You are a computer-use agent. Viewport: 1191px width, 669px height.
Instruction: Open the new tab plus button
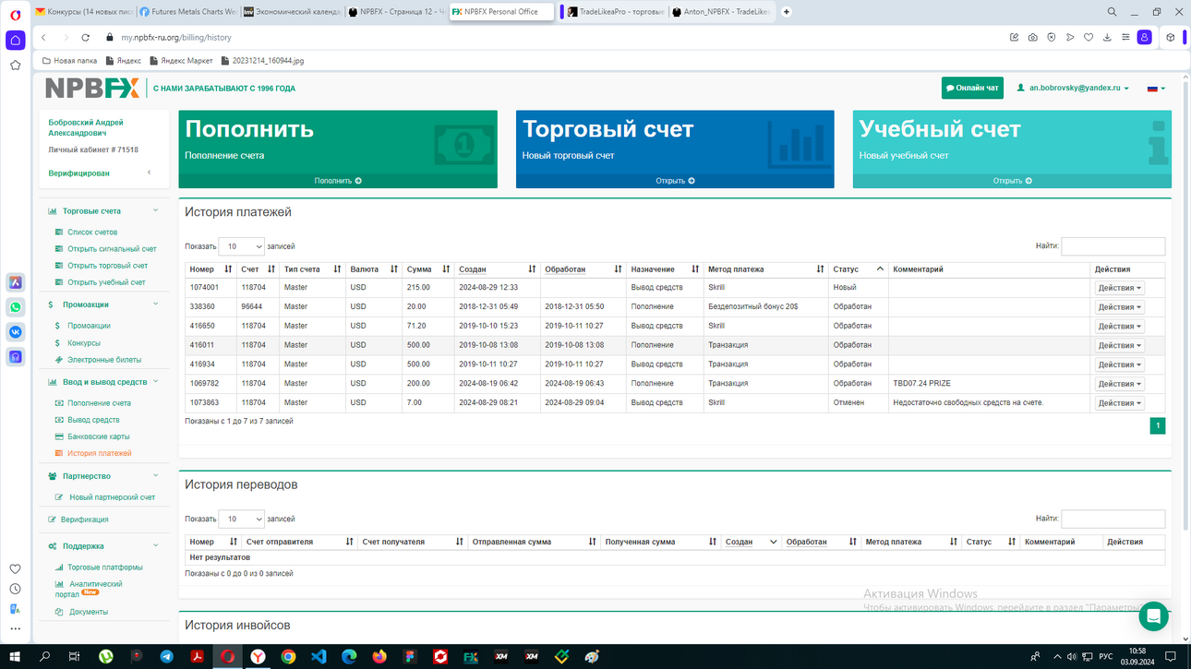[787, 12]
